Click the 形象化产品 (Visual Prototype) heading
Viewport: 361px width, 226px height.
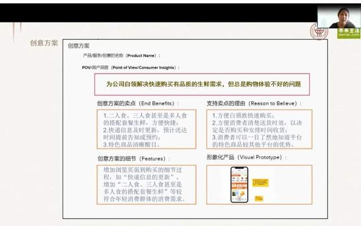pos(246,157)
